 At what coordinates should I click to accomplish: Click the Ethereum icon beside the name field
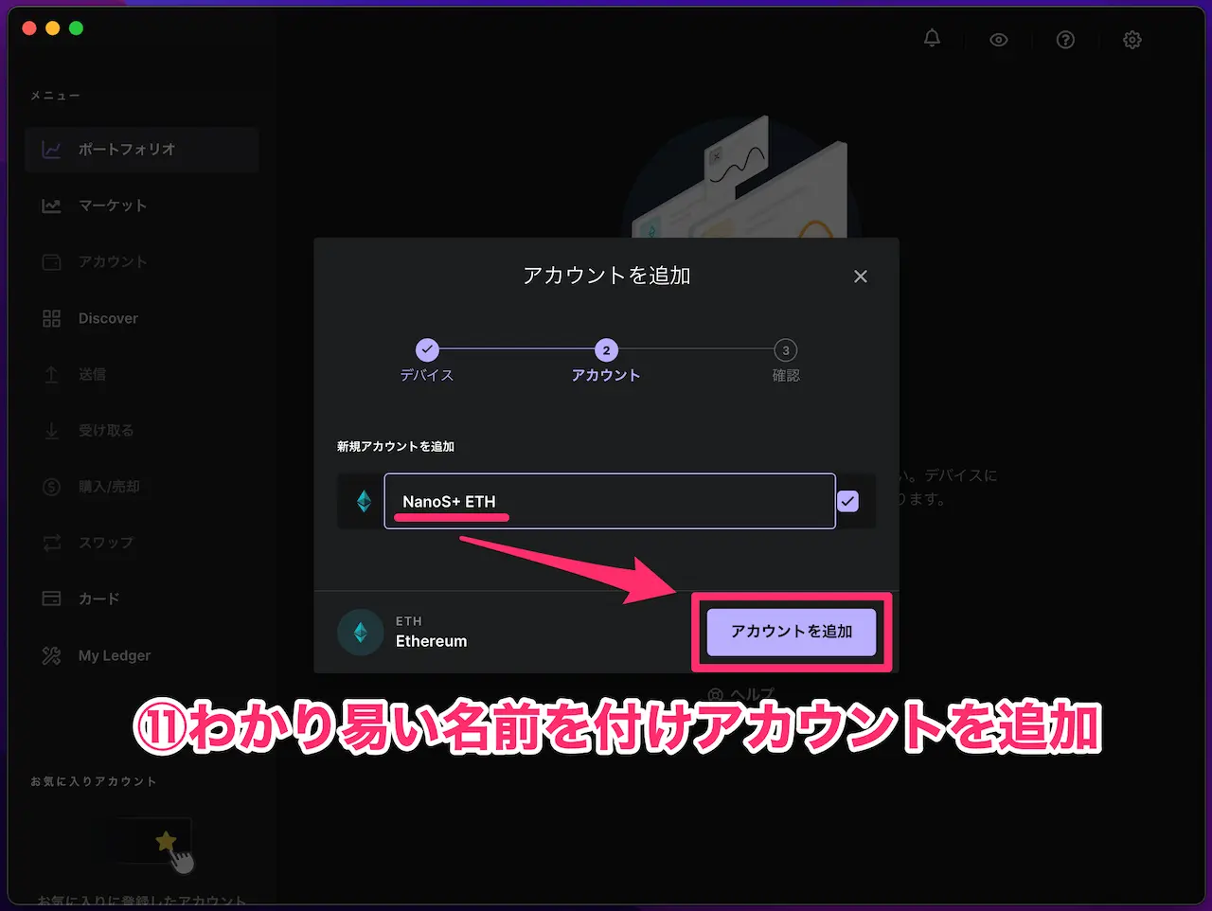(x=364, y=501)
